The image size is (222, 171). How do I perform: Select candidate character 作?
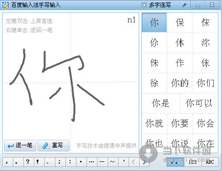click(180, 63)
